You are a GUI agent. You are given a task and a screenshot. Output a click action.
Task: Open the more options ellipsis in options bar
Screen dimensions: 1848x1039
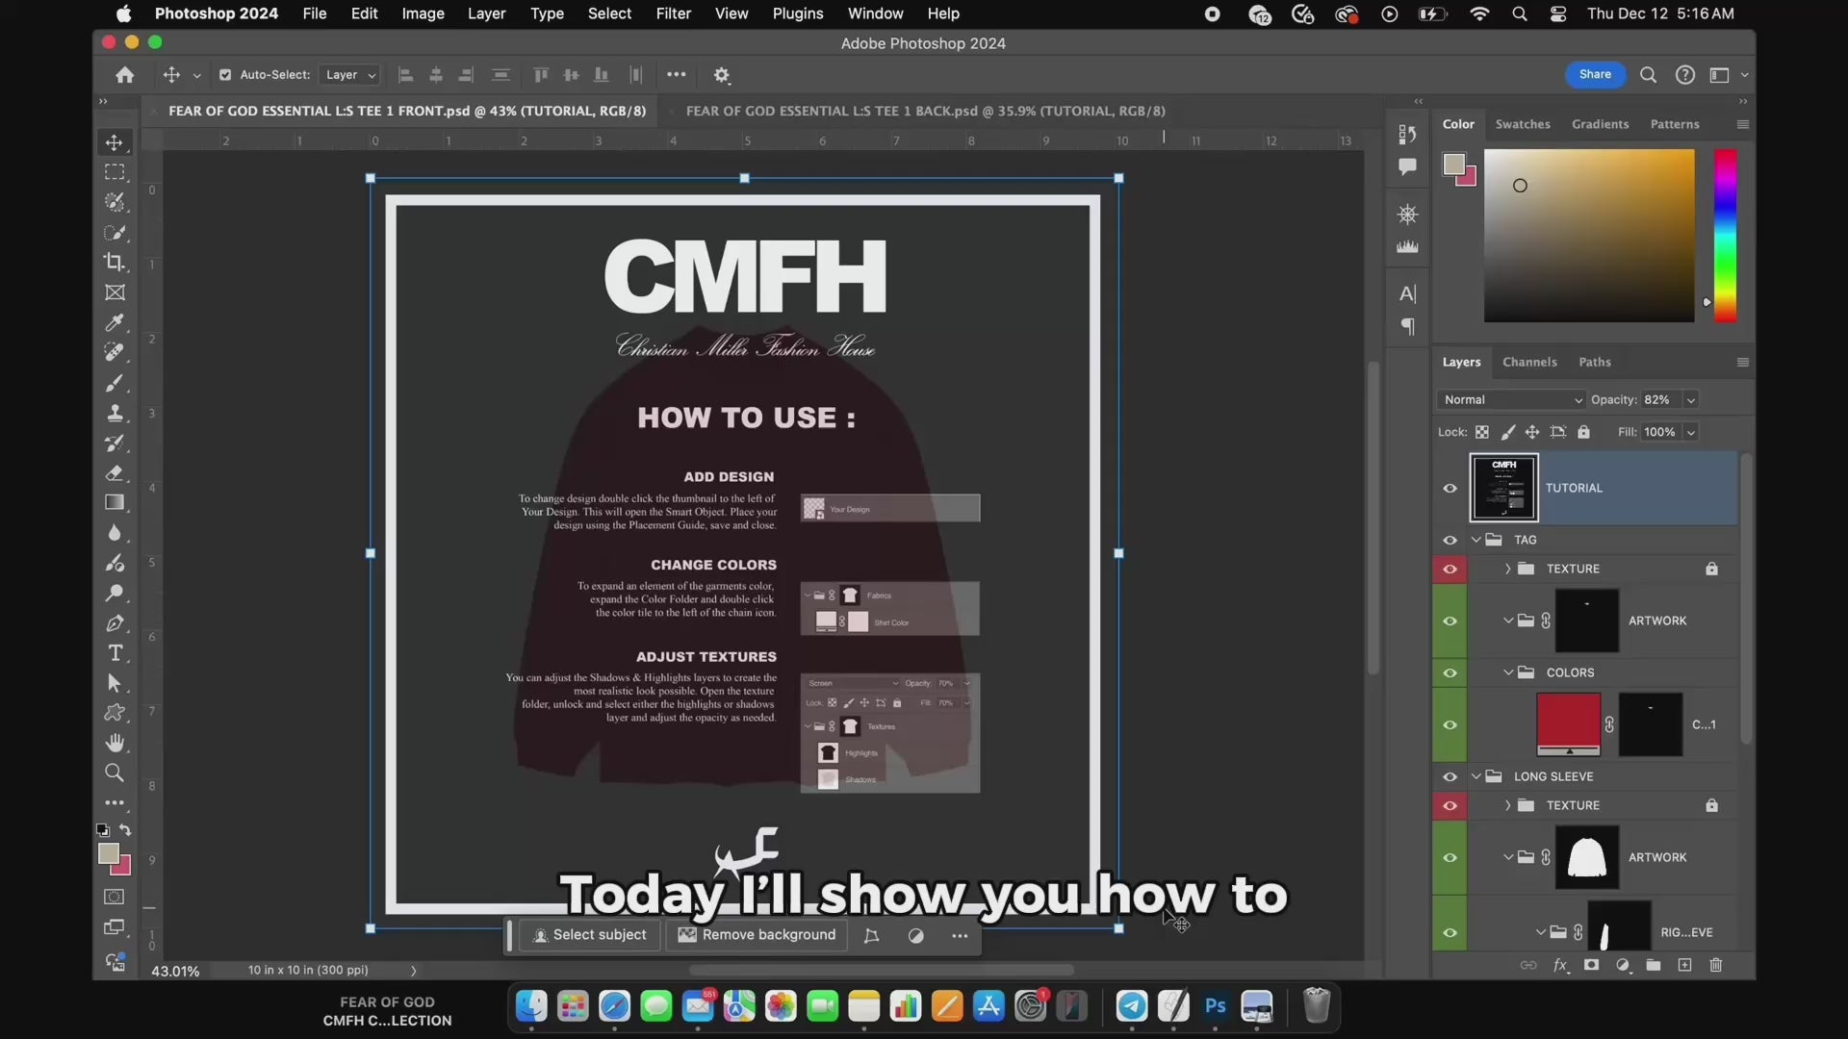coord(677,75)
